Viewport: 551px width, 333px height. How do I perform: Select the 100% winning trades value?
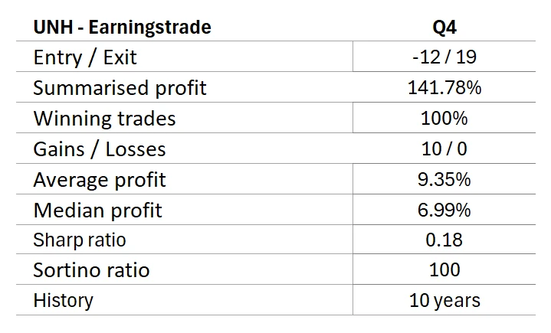pos(444,119)
